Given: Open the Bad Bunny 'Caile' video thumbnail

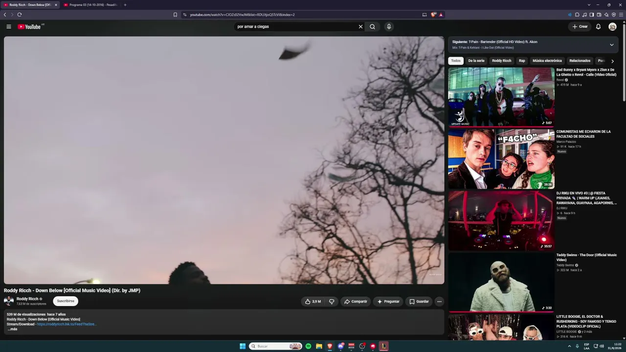Looking at the screenshot, I should [501, 97].
